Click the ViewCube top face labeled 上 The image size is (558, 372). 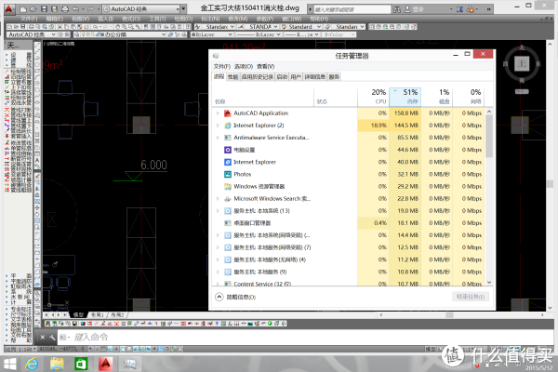point(522,64)
